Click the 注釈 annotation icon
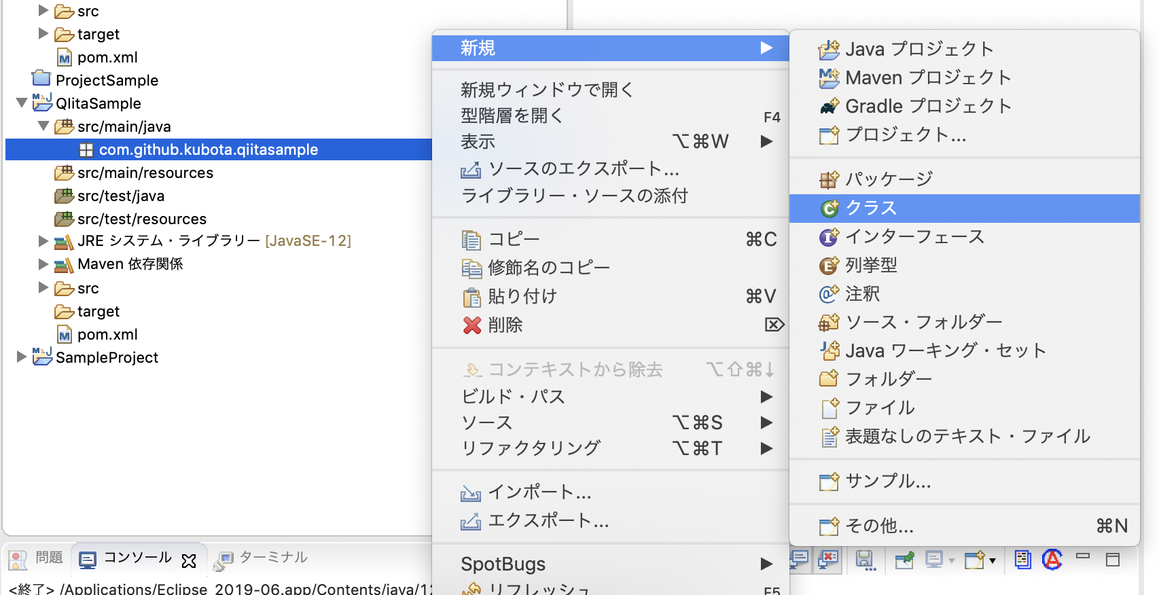This screenshot has height=595, width=1159. click(x=829, y=294)
